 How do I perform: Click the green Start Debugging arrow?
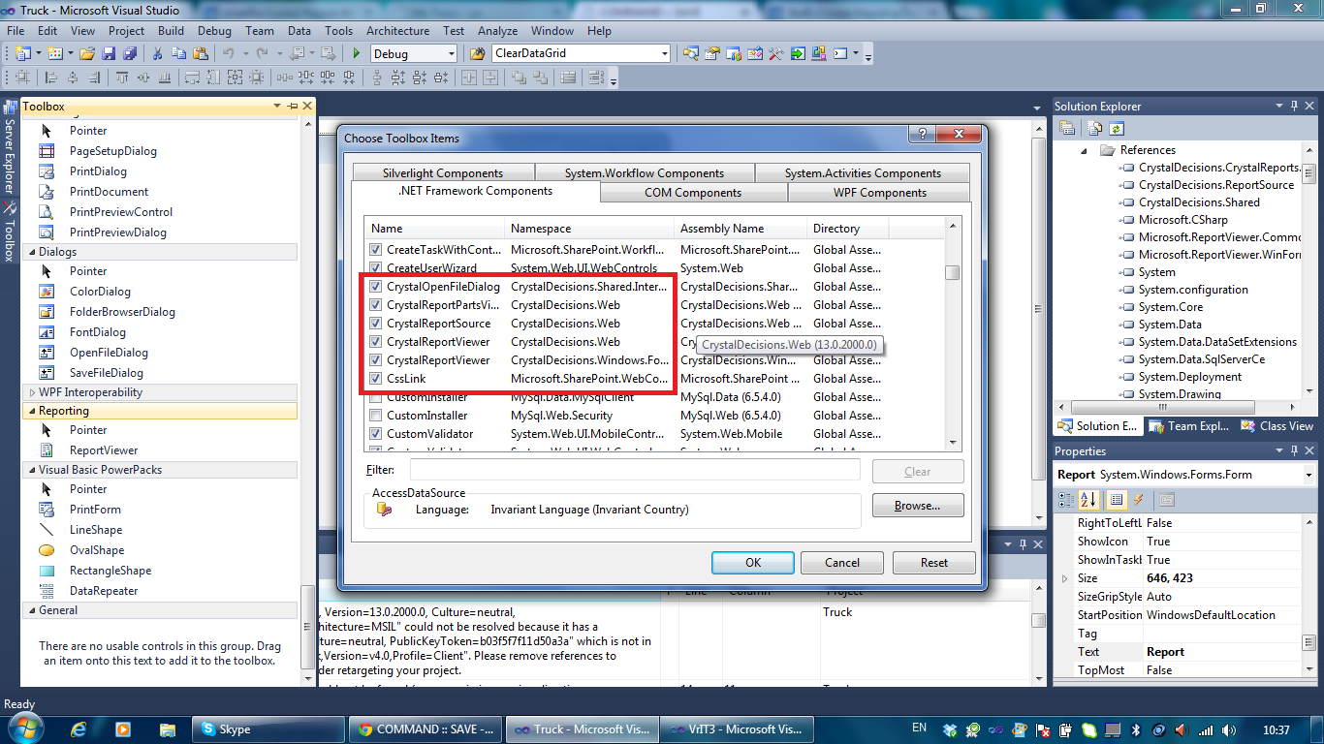point(357,53)
